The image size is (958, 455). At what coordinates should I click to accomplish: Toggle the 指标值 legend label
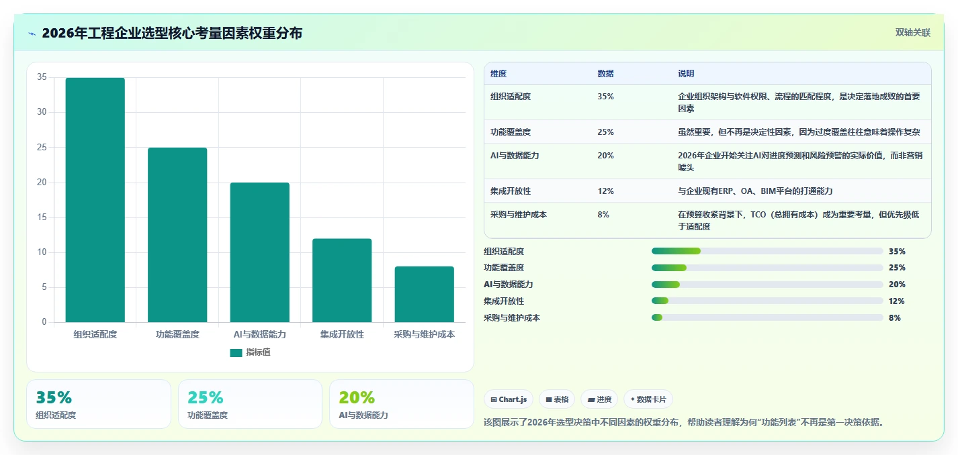coord(258,352)
